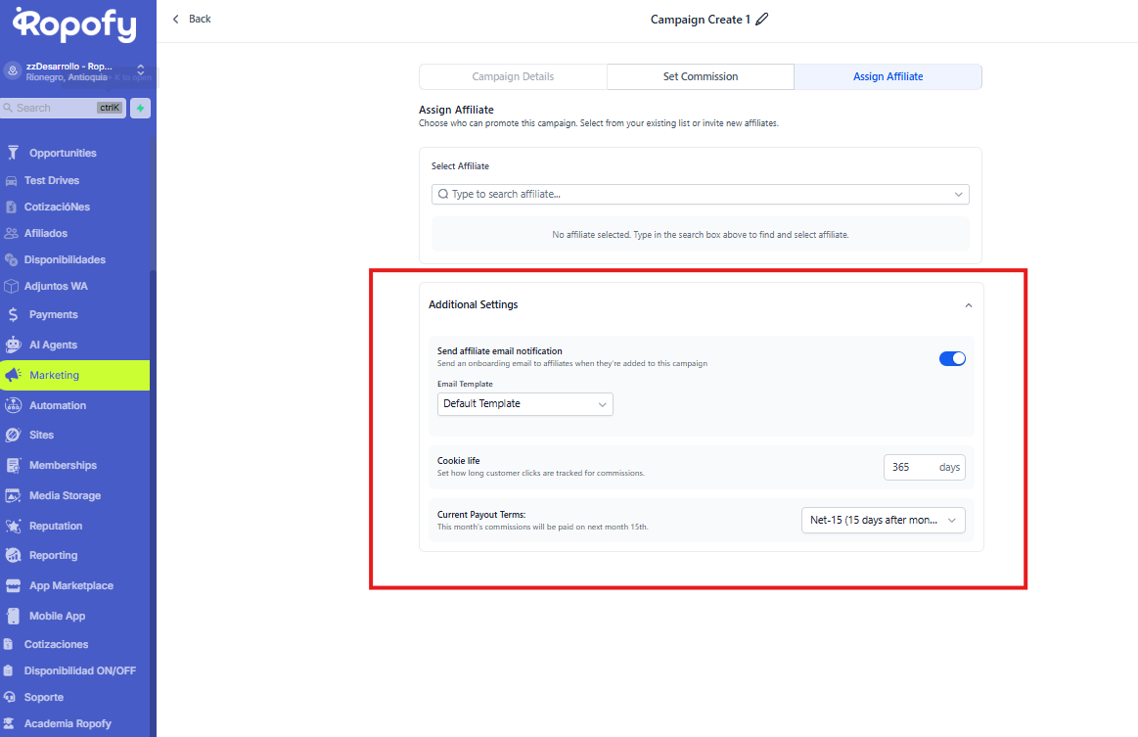Go back using the Back button
Viewport: 1138px width, 737px height.
(192, 20)
